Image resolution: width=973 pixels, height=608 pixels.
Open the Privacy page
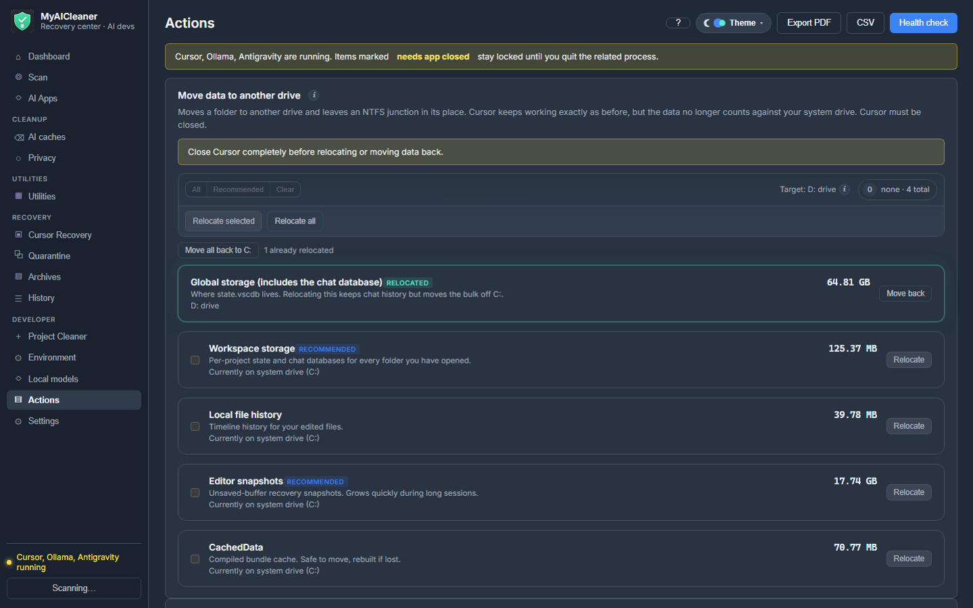pos(42,158)
